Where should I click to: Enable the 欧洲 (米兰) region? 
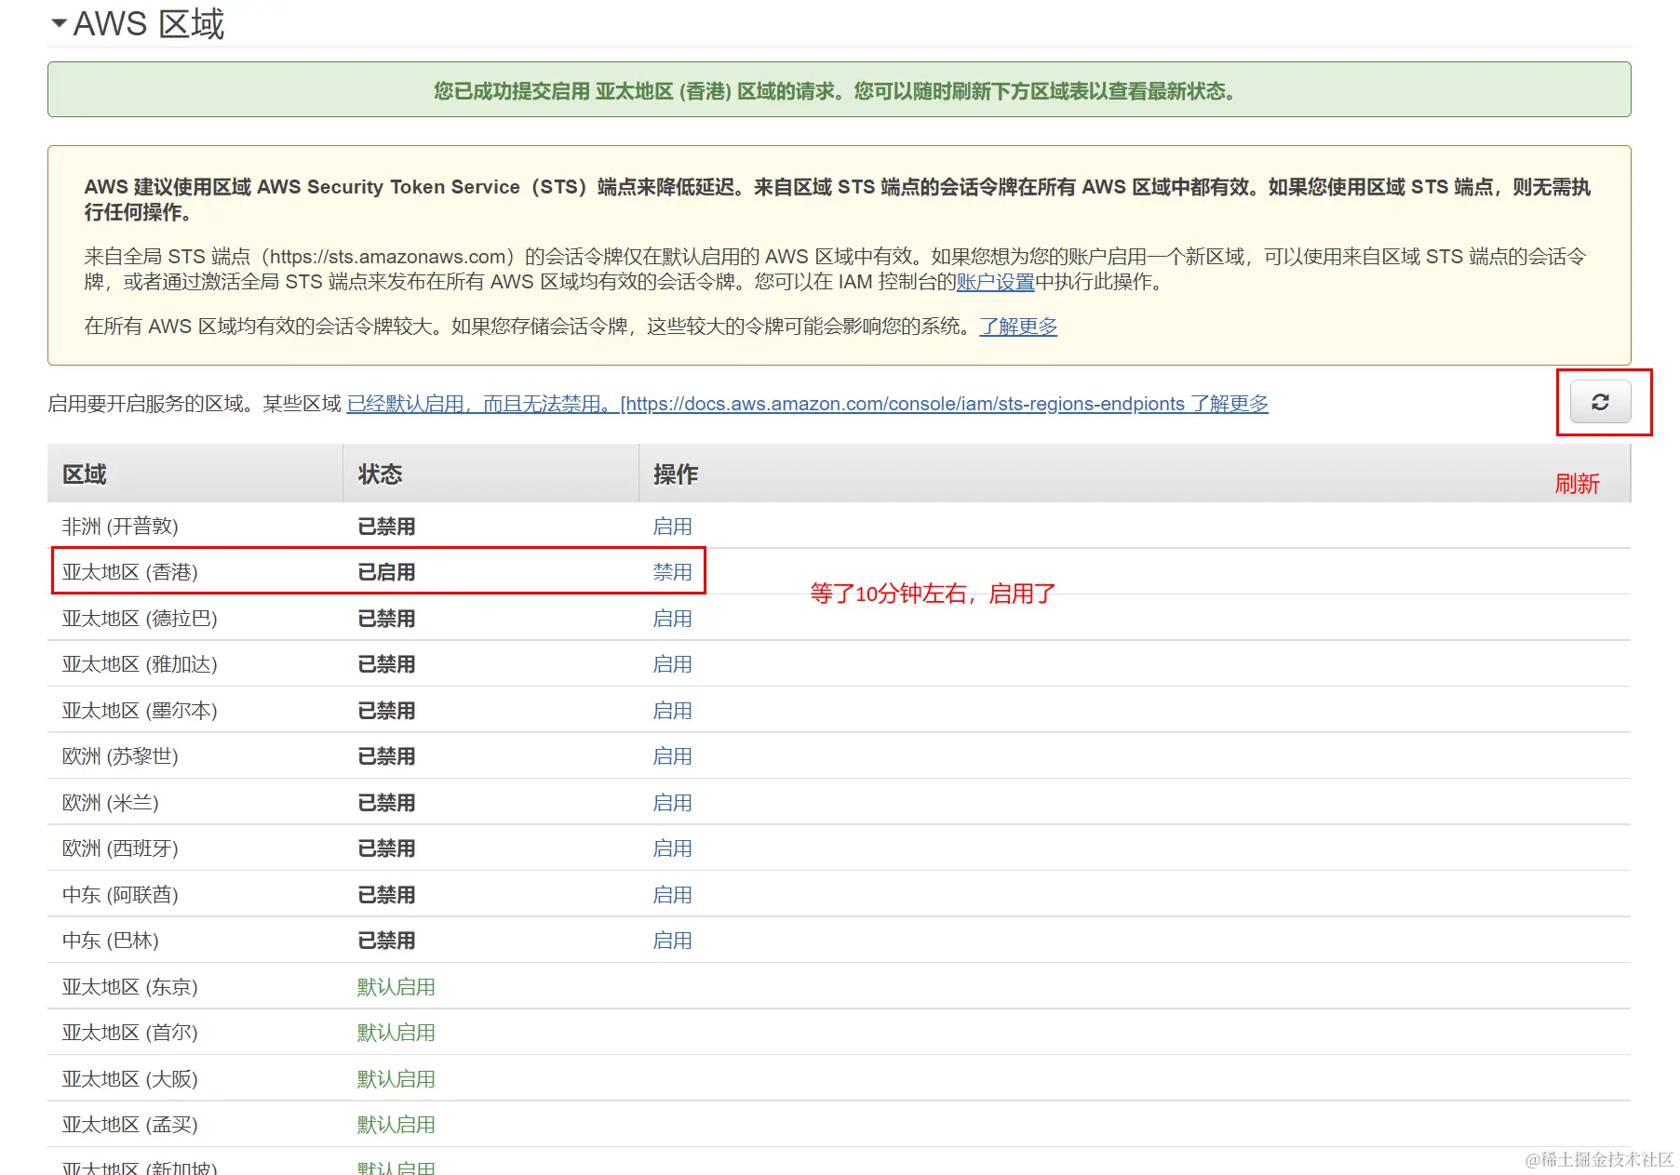(672, 803)
